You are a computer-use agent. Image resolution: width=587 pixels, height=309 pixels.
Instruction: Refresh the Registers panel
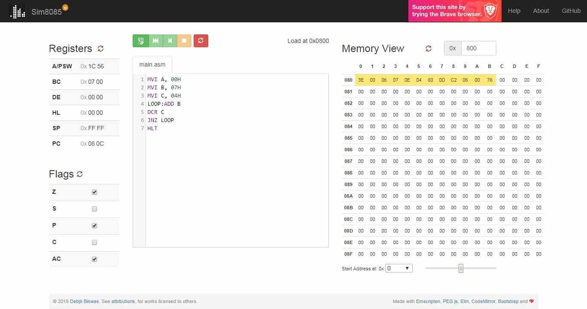[x=101, y=49]
